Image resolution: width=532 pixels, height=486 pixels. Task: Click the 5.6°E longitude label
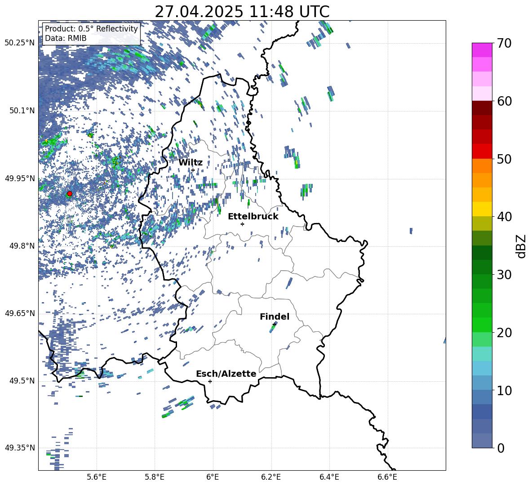[97, 477]
